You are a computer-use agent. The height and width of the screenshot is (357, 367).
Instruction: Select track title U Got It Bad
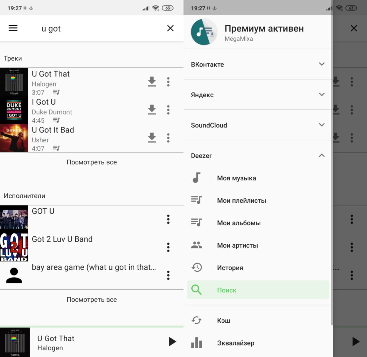pyautogui.click(x=53, y=130)
